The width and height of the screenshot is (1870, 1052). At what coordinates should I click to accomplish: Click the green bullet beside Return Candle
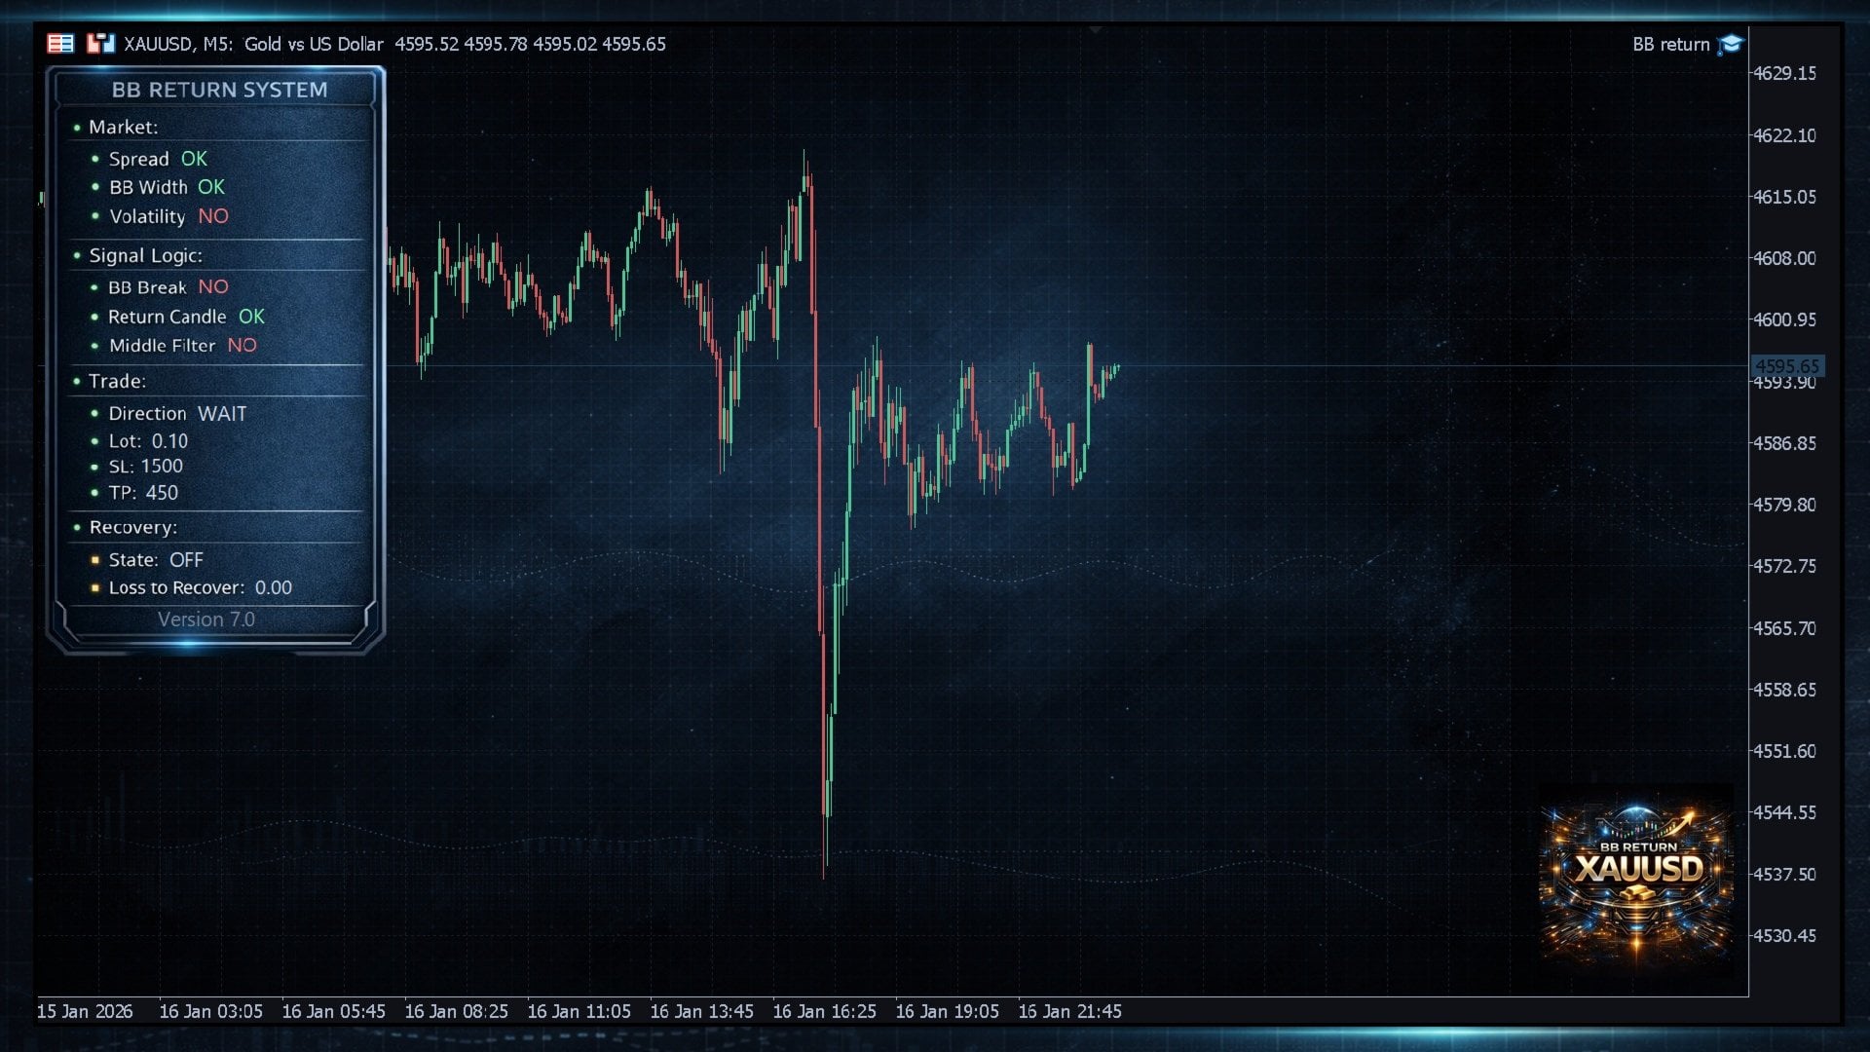95,317
